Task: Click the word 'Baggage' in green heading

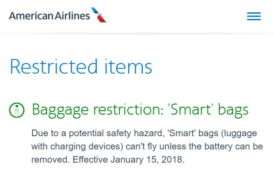Action: (x=60, y=111)
